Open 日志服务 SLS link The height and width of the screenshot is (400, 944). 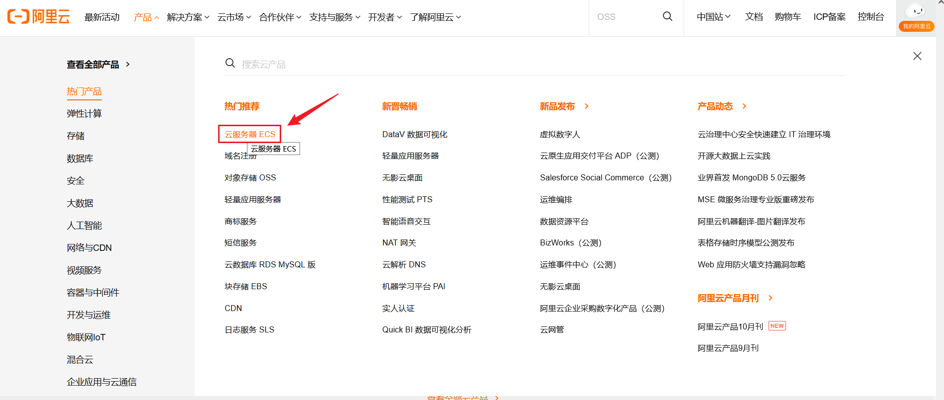click(249, 329)
